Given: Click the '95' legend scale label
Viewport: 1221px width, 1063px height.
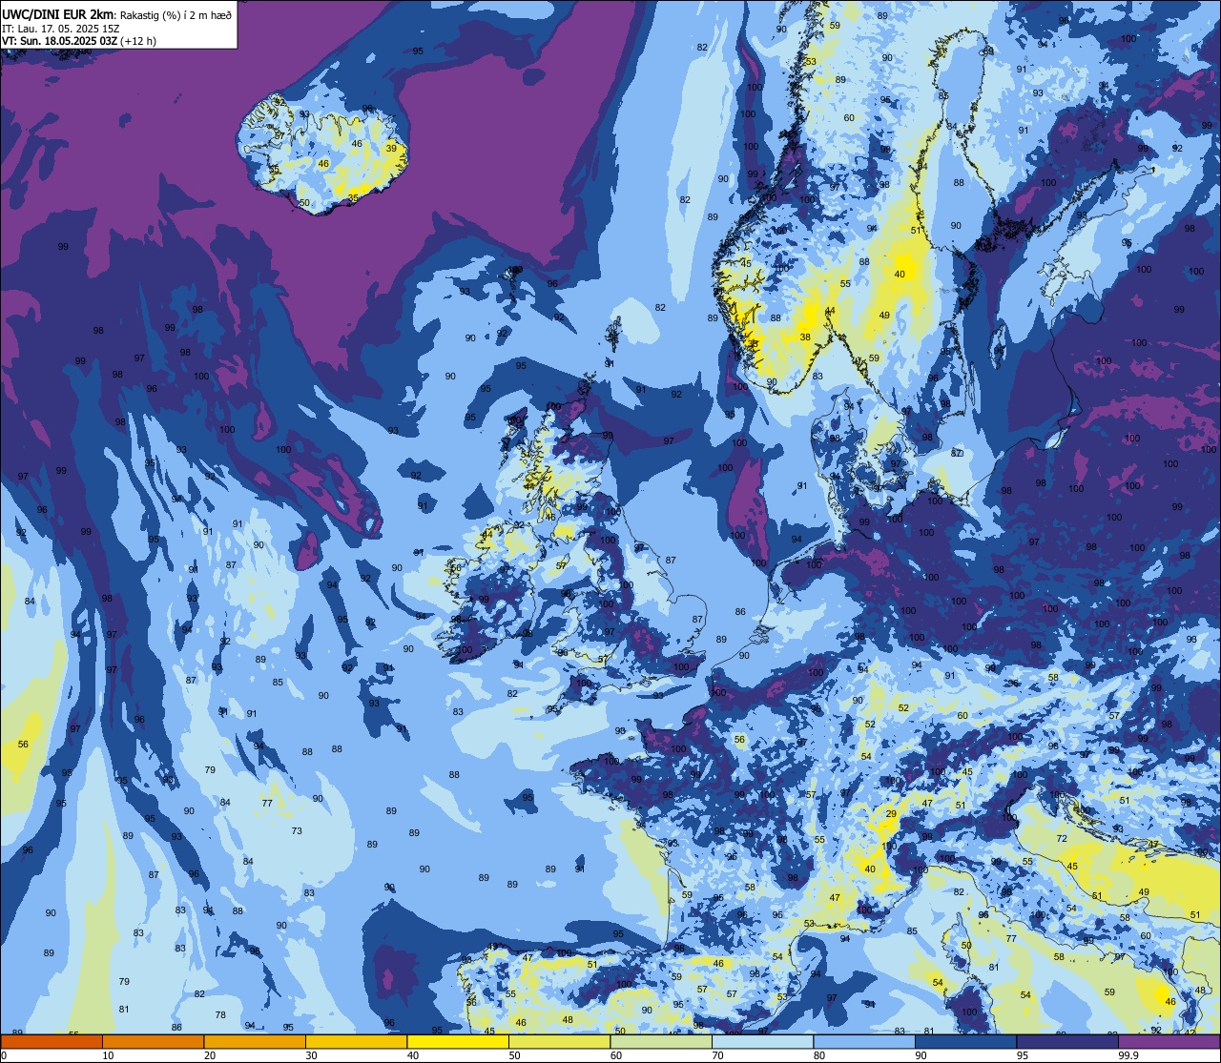Looking at the screenshot, I should (1023, 1055).
